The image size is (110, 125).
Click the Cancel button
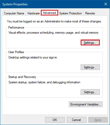point(76,120)
